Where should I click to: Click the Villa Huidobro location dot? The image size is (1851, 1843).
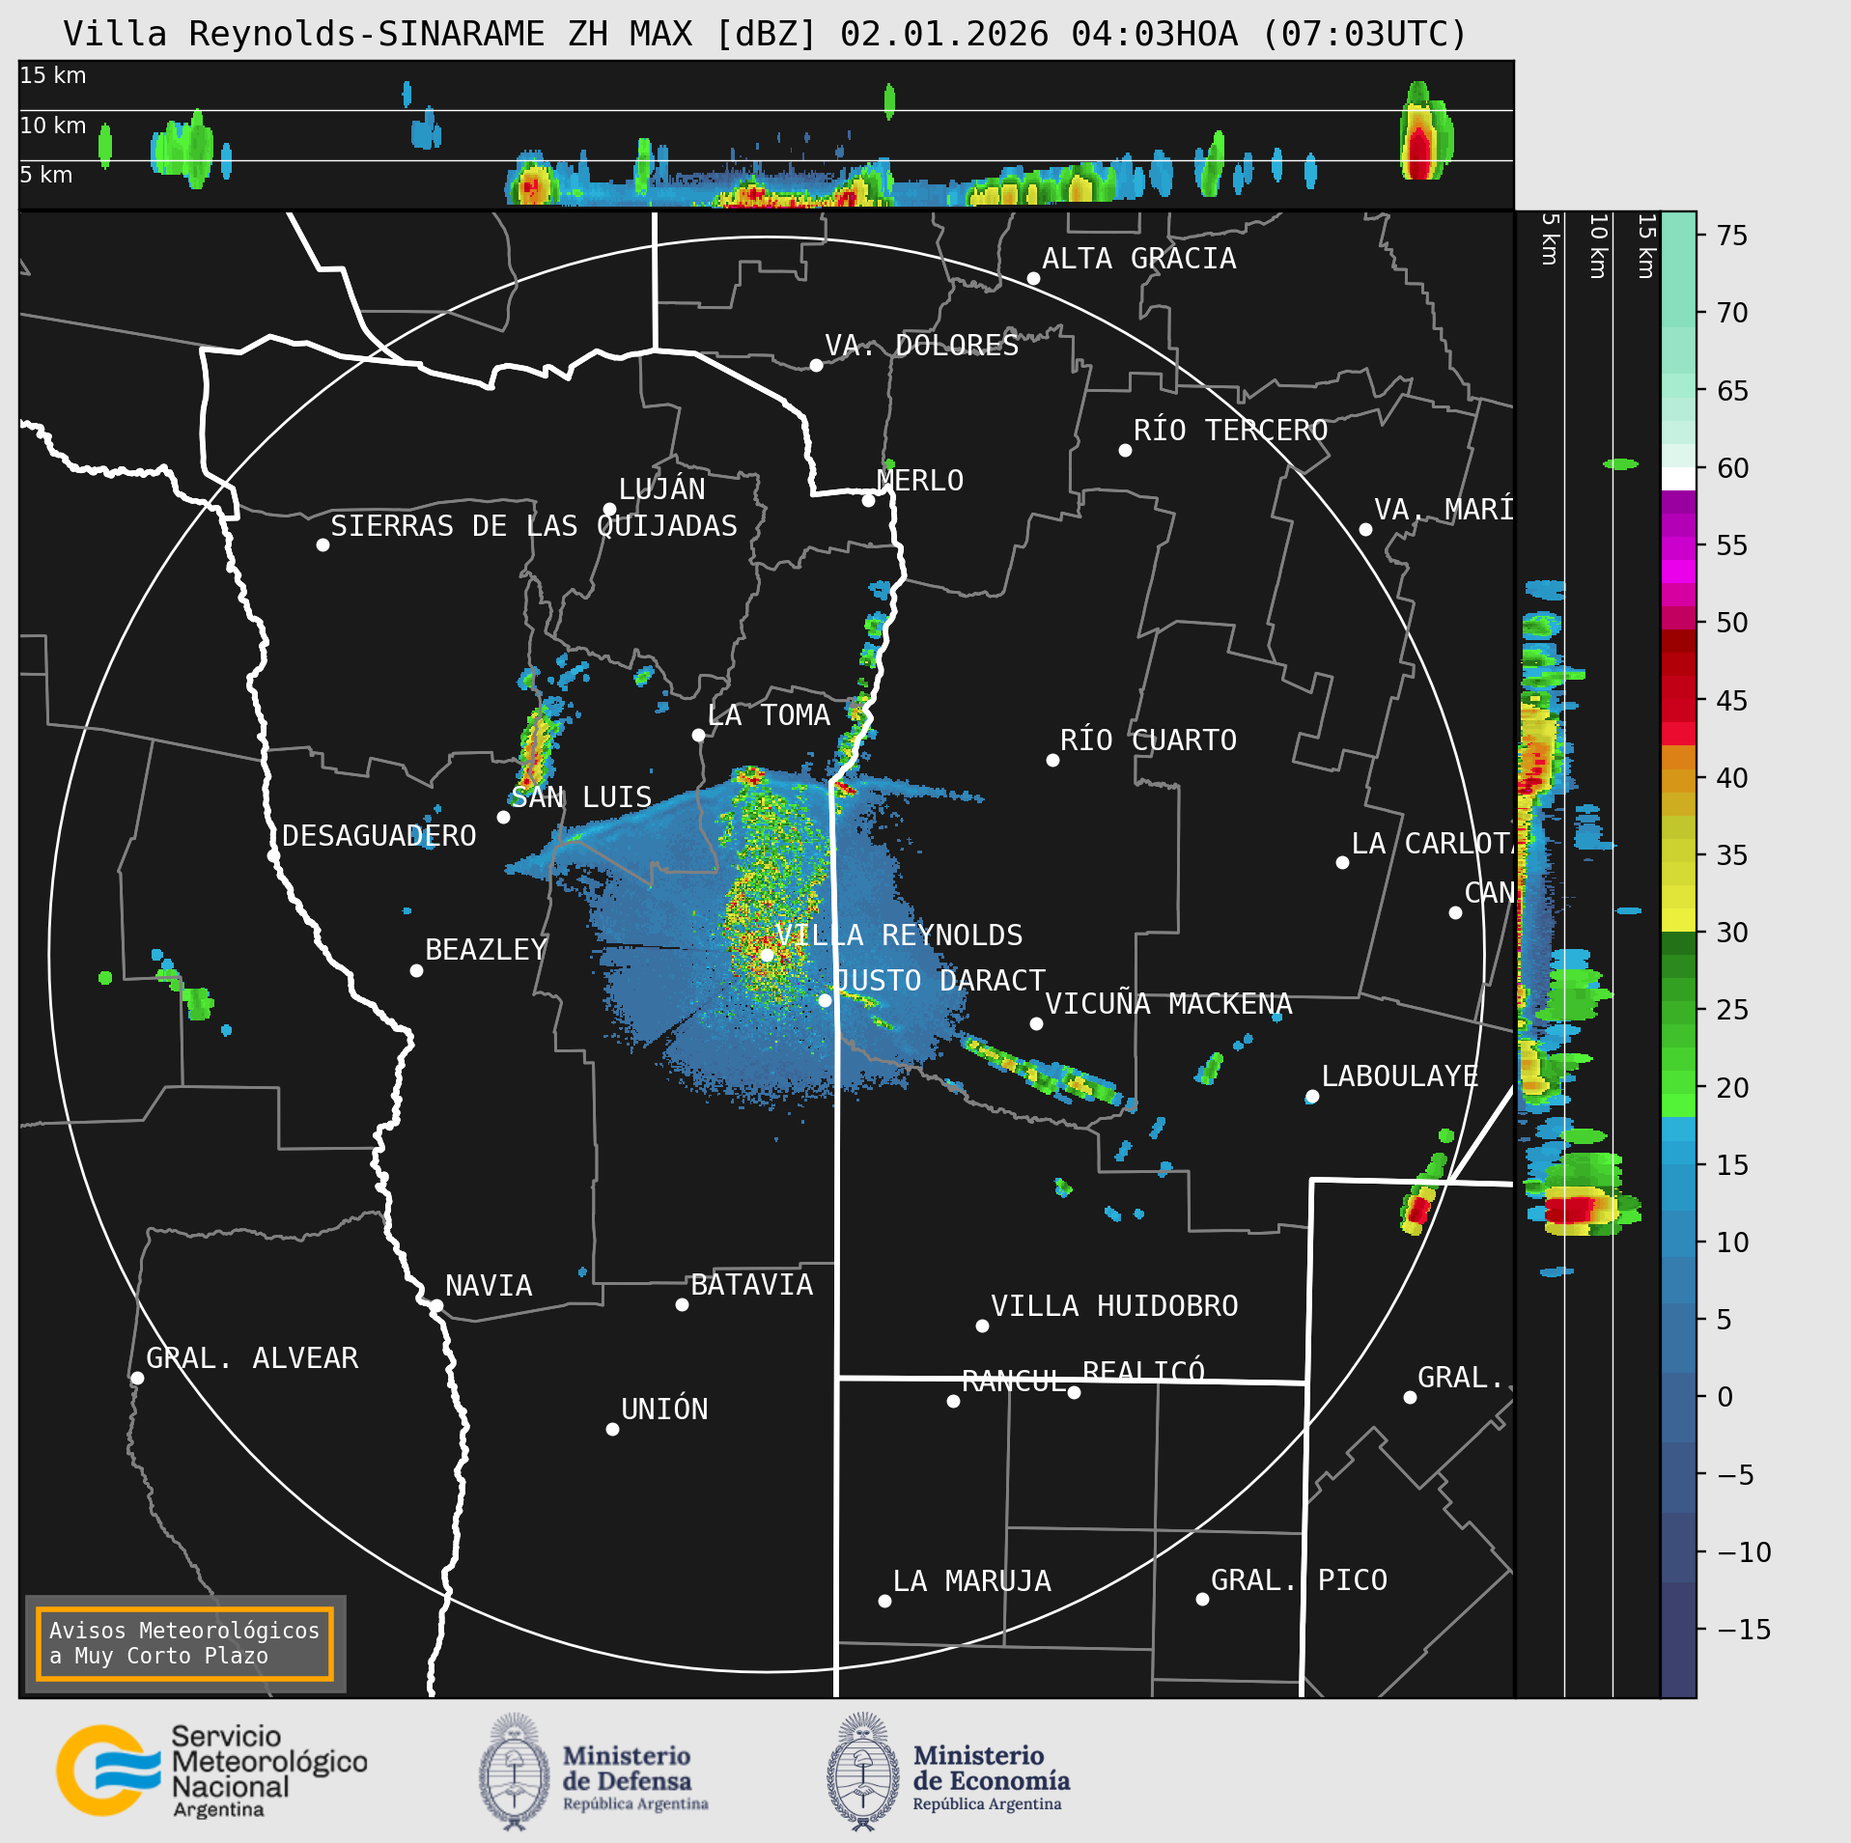(982, 1326)
